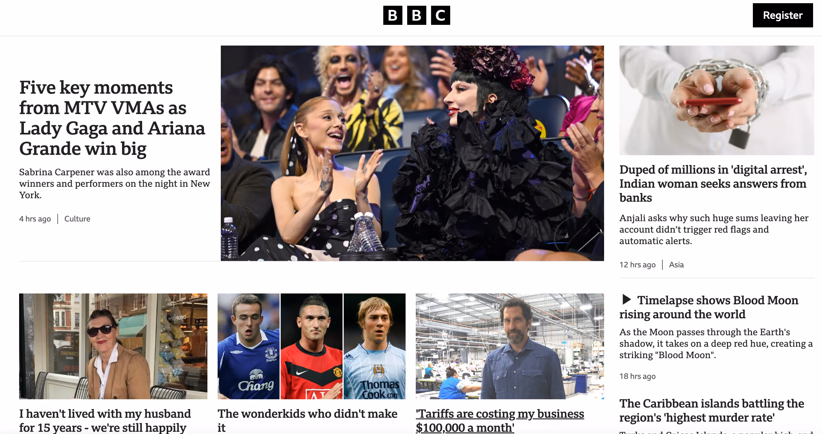This screenshot has height=434, width=822.
Task: Open the MTV VMAs key moments headline
Action: [x=112, y=118]
